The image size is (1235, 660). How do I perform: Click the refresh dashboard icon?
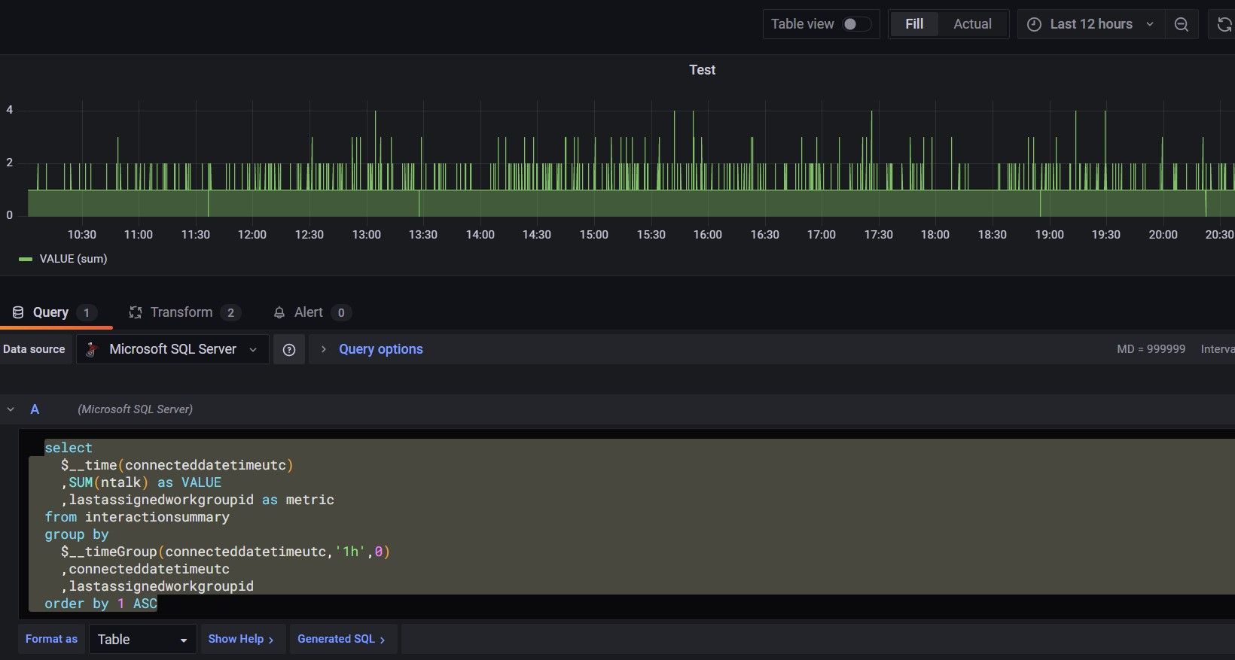[x=1224, y=24]
